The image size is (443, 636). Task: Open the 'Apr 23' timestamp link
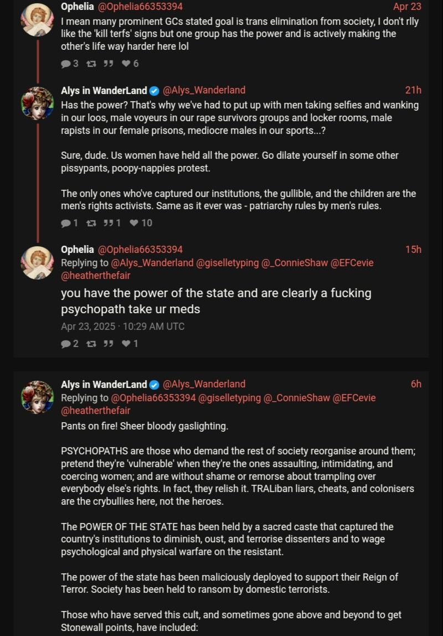(407, 7)
